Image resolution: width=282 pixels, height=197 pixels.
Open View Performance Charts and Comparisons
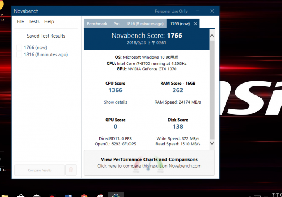pyautogui.click(x=149, y=163)
